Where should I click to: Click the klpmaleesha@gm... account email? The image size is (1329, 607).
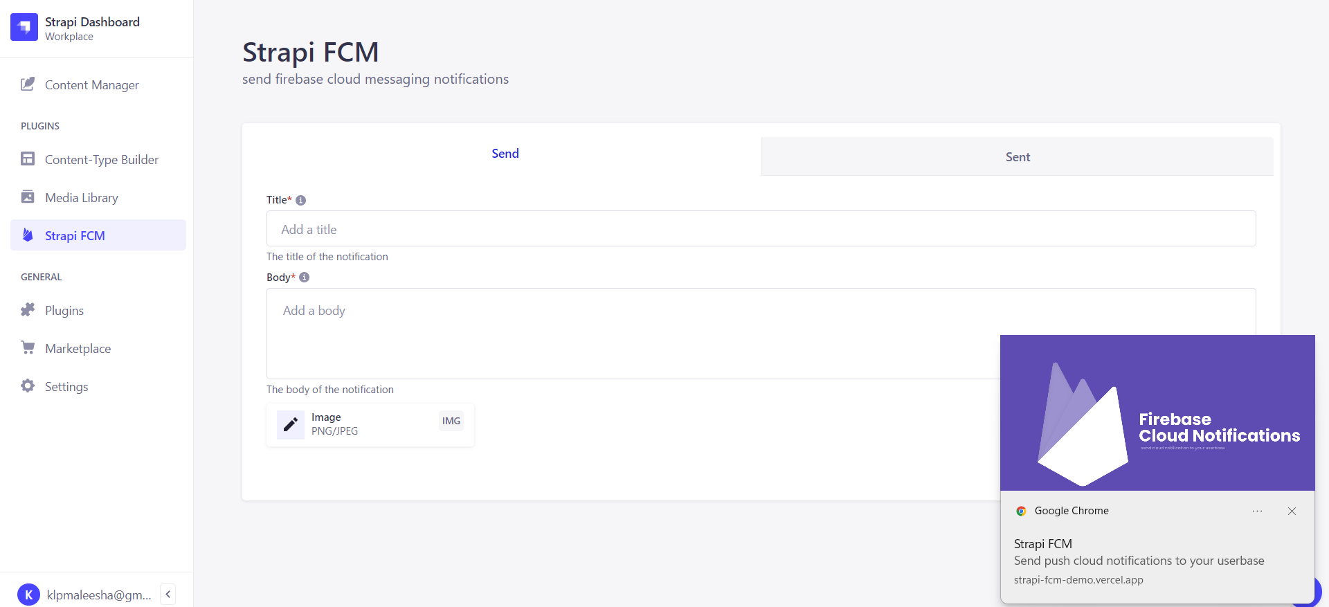click(99, 595)
